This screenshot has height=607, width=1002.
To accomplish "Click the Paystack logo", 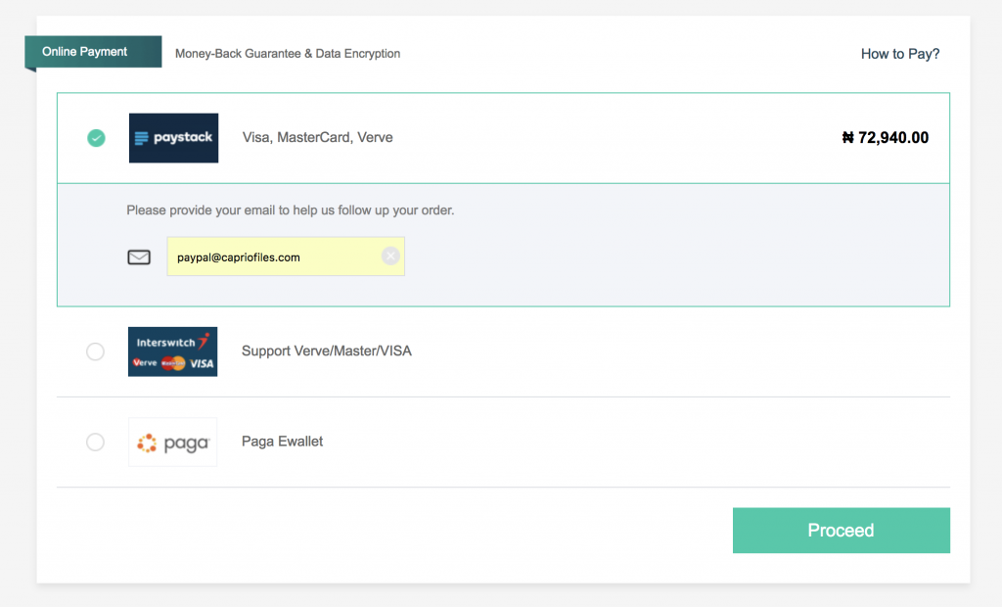I will point(173,138).
